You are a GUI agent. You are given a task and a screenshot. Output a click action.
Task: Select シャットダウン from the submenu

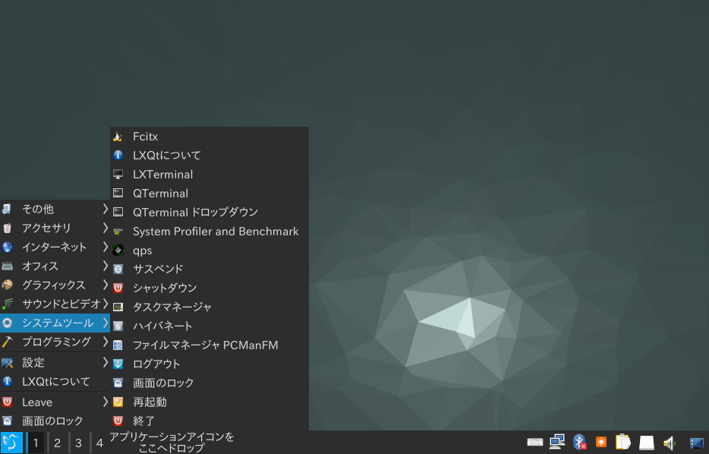[x=210, y=288]
